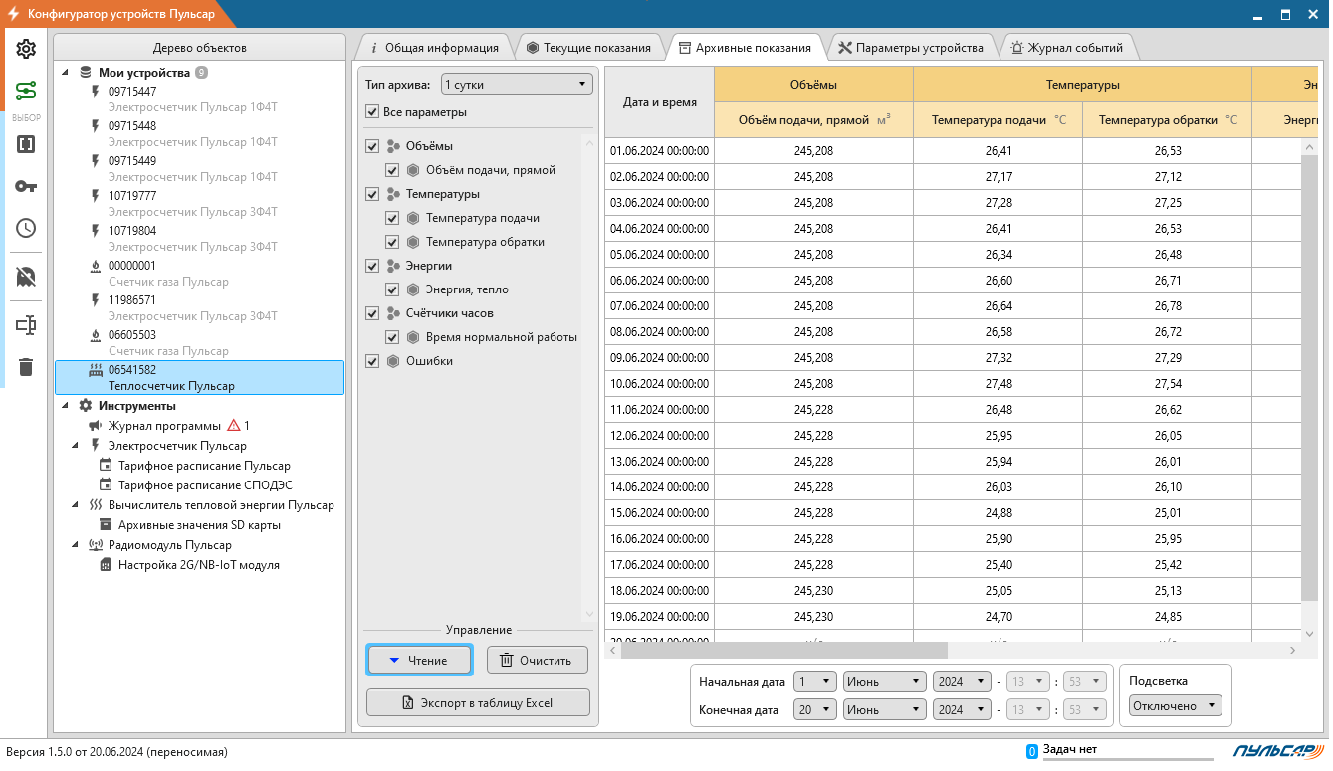Open the clock icon in sidebar
Screen dimensions: 1333x771
click(26, 228)
